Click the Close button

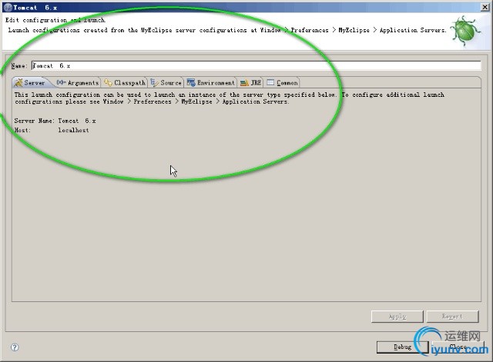click(x=458, y=347)
